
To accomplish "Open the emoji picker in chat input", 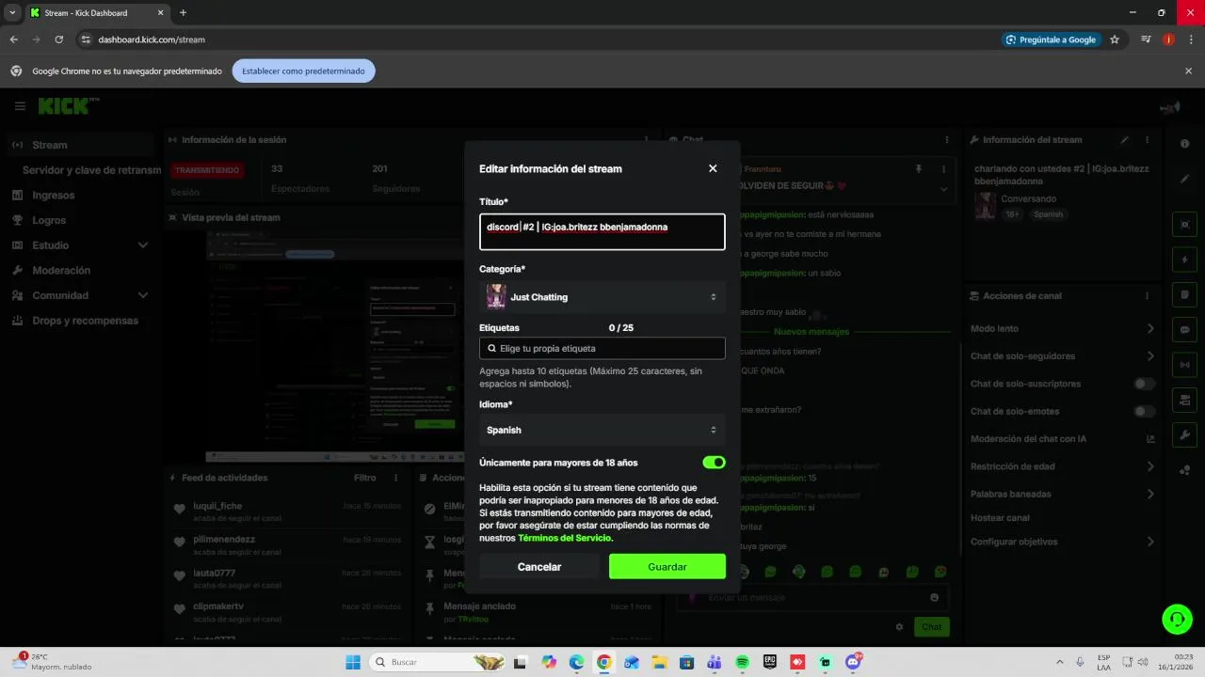I will 934,597.
